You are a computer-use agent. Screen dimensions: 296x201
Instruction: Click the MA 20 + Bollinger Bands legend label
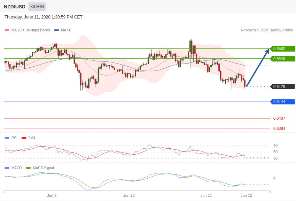coord(31,30)
